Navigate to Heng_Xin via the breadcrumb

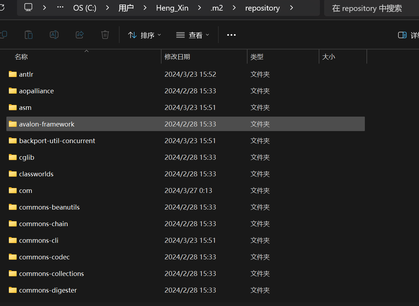click(172, 8)
